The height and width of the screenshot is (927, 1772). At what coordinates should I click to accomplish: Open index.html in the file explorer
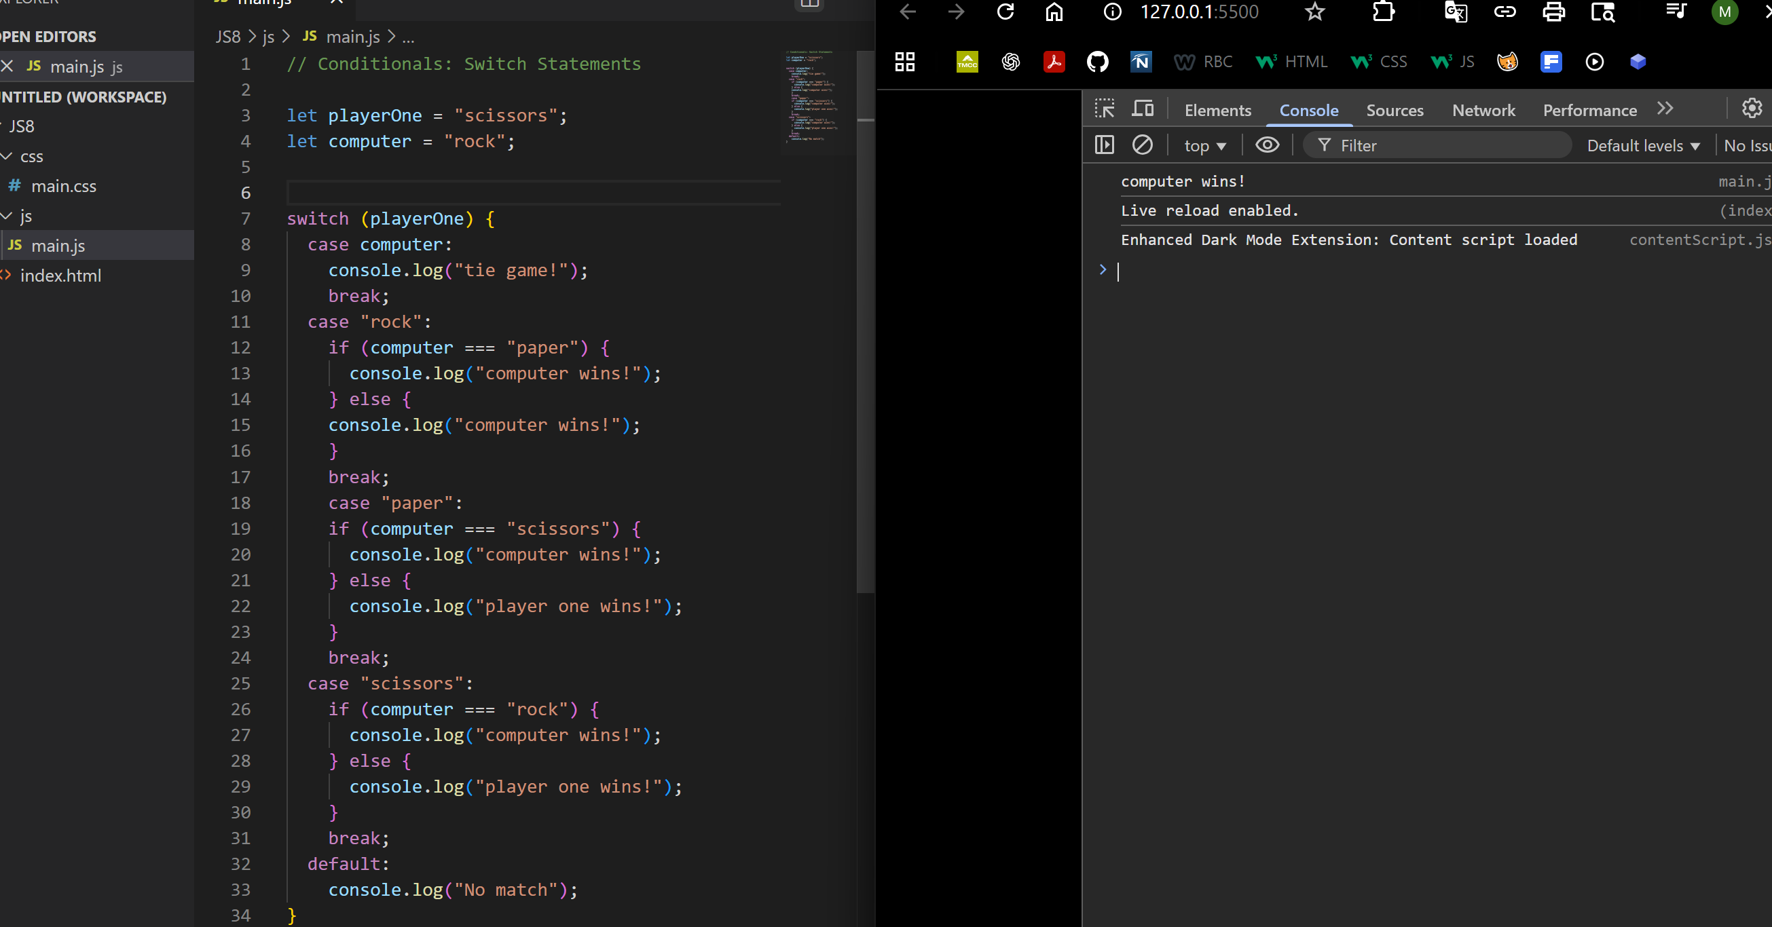[x=60, y=276]
